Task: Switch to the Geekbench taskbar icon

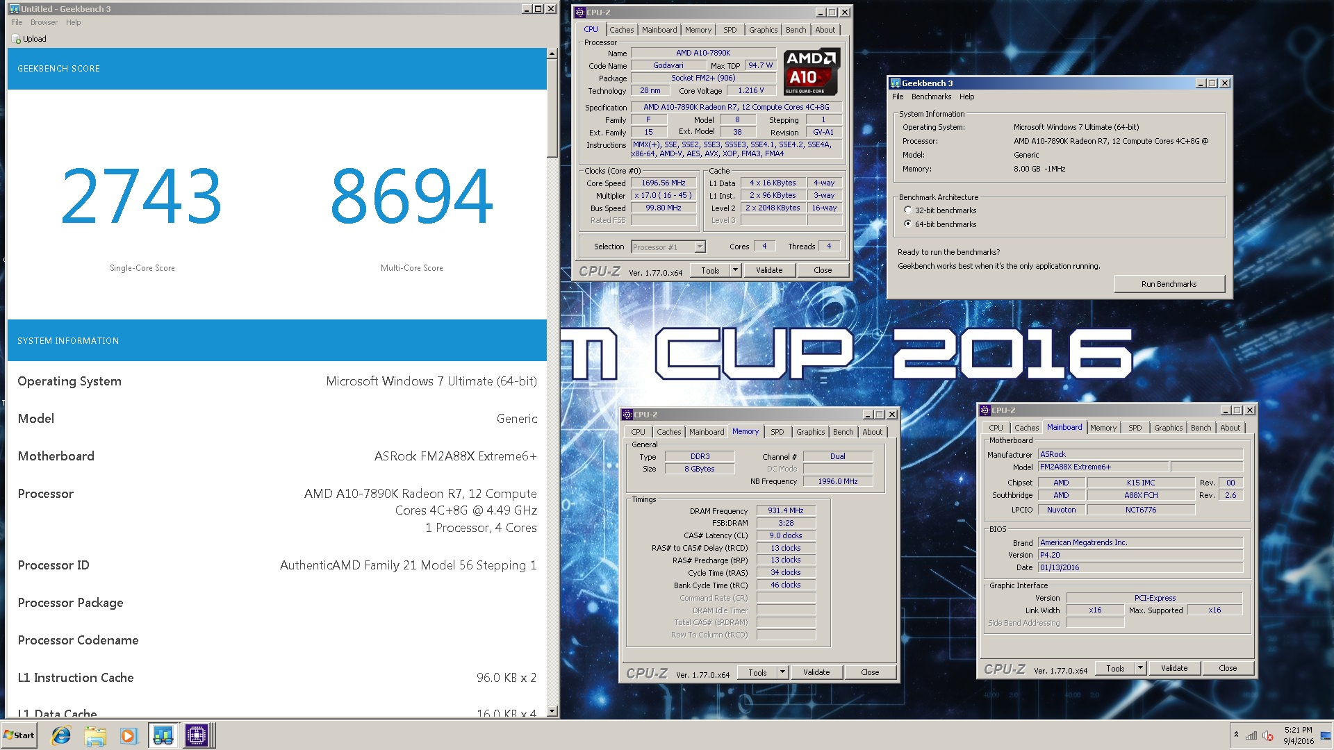Action: tap(163, 735)
